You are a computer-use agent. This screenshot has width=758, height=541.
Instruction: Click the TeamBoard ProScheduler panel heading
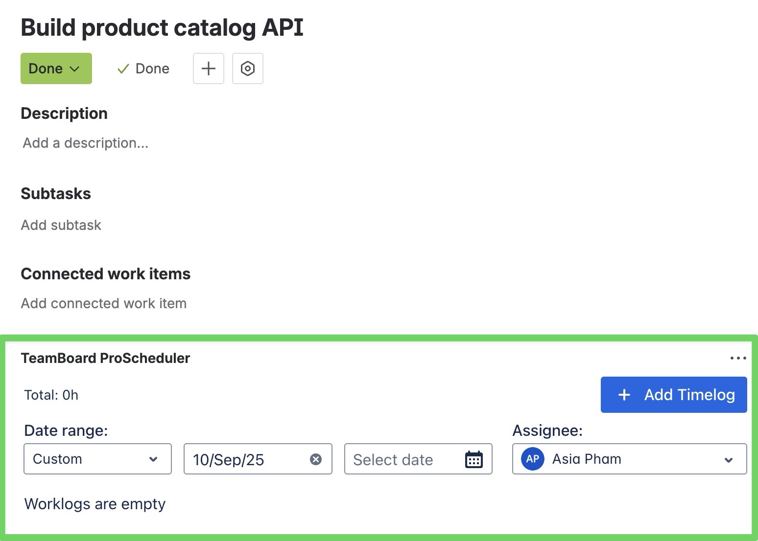[105, 358]
